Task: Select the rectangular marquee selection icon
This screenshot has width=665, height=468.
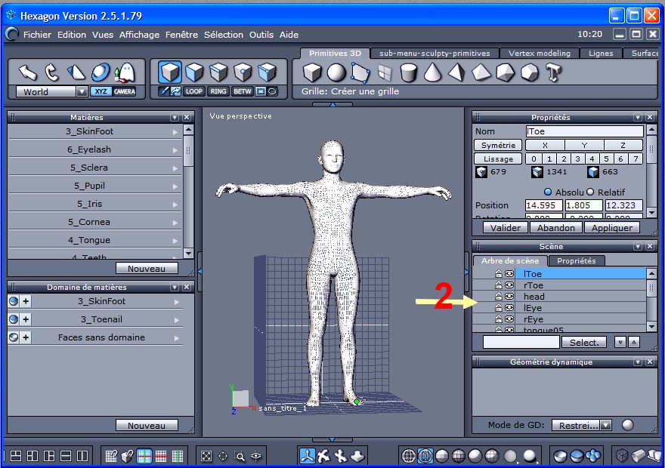Action: [261, 91]
